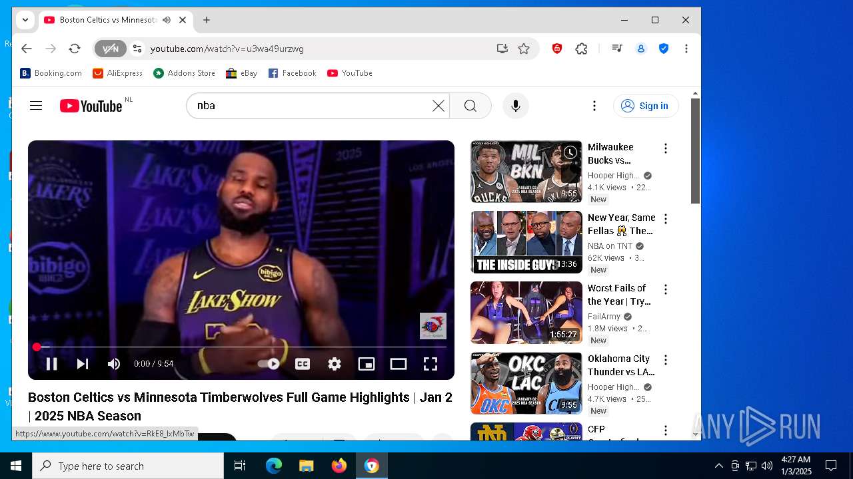Switch to theater mode
853x479 pixels.
pos(399,364)
